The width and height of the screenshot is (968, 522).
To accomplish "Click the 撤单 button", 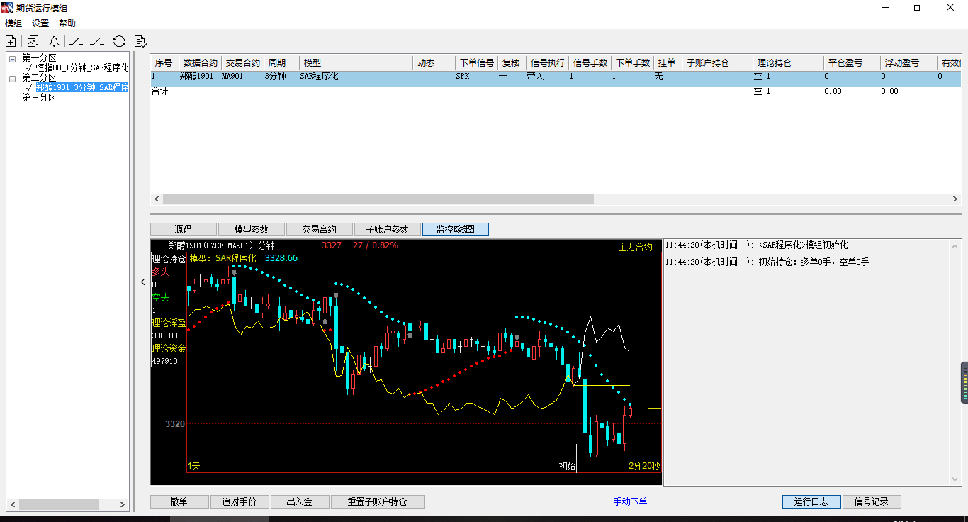I will tap(179, 501).
